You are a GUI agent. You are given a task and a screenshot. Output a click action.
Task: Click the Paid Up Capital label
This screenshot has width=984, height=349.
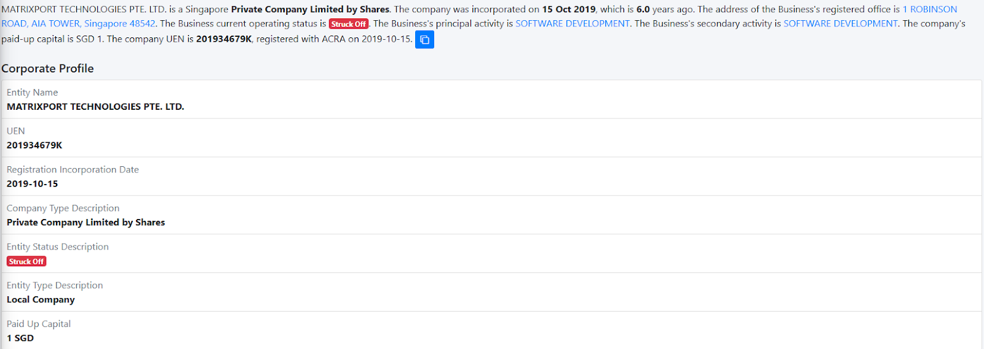(x=39, y=324)
